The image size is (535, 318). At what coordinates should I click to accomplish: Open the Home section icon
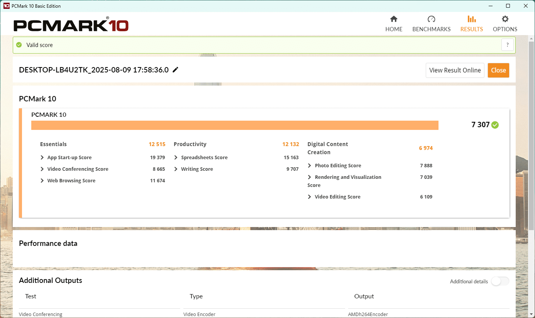click(394, 19)
